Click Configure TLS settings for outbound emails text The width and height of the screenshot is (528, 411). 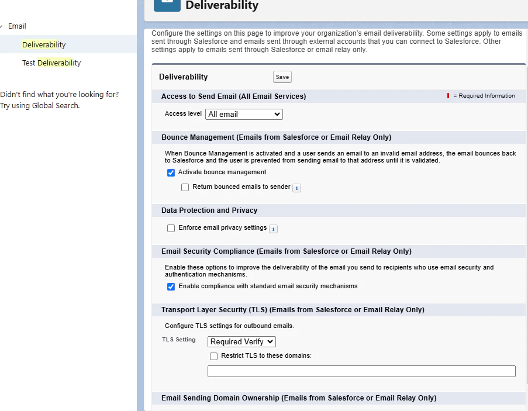tap(229, 326)
